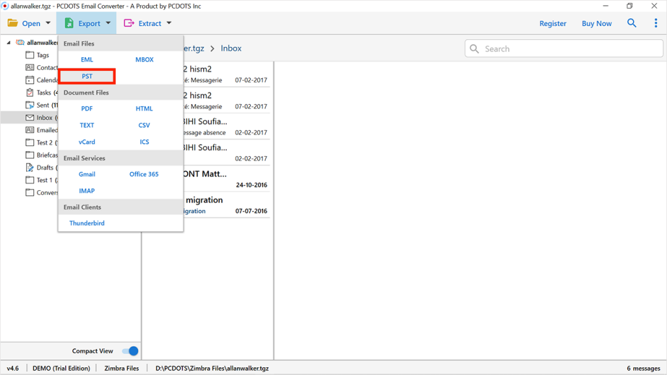Open the message with subject 'essage absence'

click(226, 127)
